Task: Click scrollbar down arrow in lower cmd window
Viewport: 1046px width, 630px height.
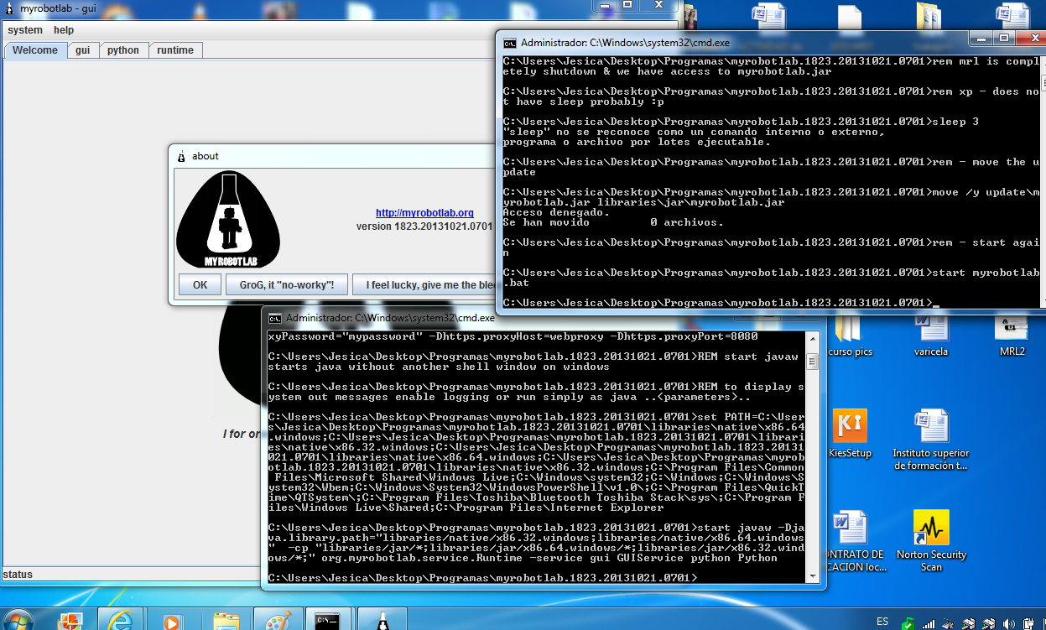Action: click(x=811, y=576)
